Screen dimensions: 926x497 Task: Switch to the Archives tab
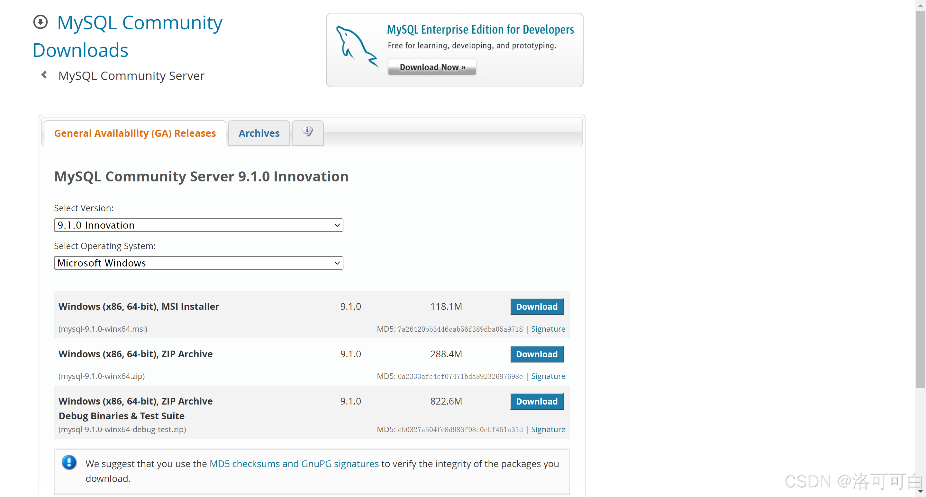tap(258, 132)
